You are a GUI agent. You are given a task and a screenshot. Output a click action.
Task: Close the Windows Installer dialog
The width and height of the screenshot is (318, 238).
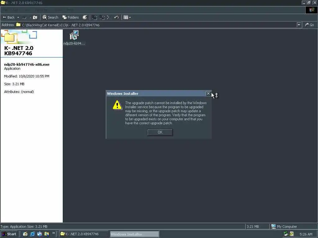(x=208, y=94)
